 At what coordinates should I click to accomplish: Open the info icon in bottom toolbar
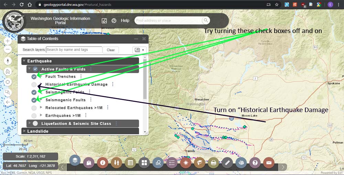[103, 163]
